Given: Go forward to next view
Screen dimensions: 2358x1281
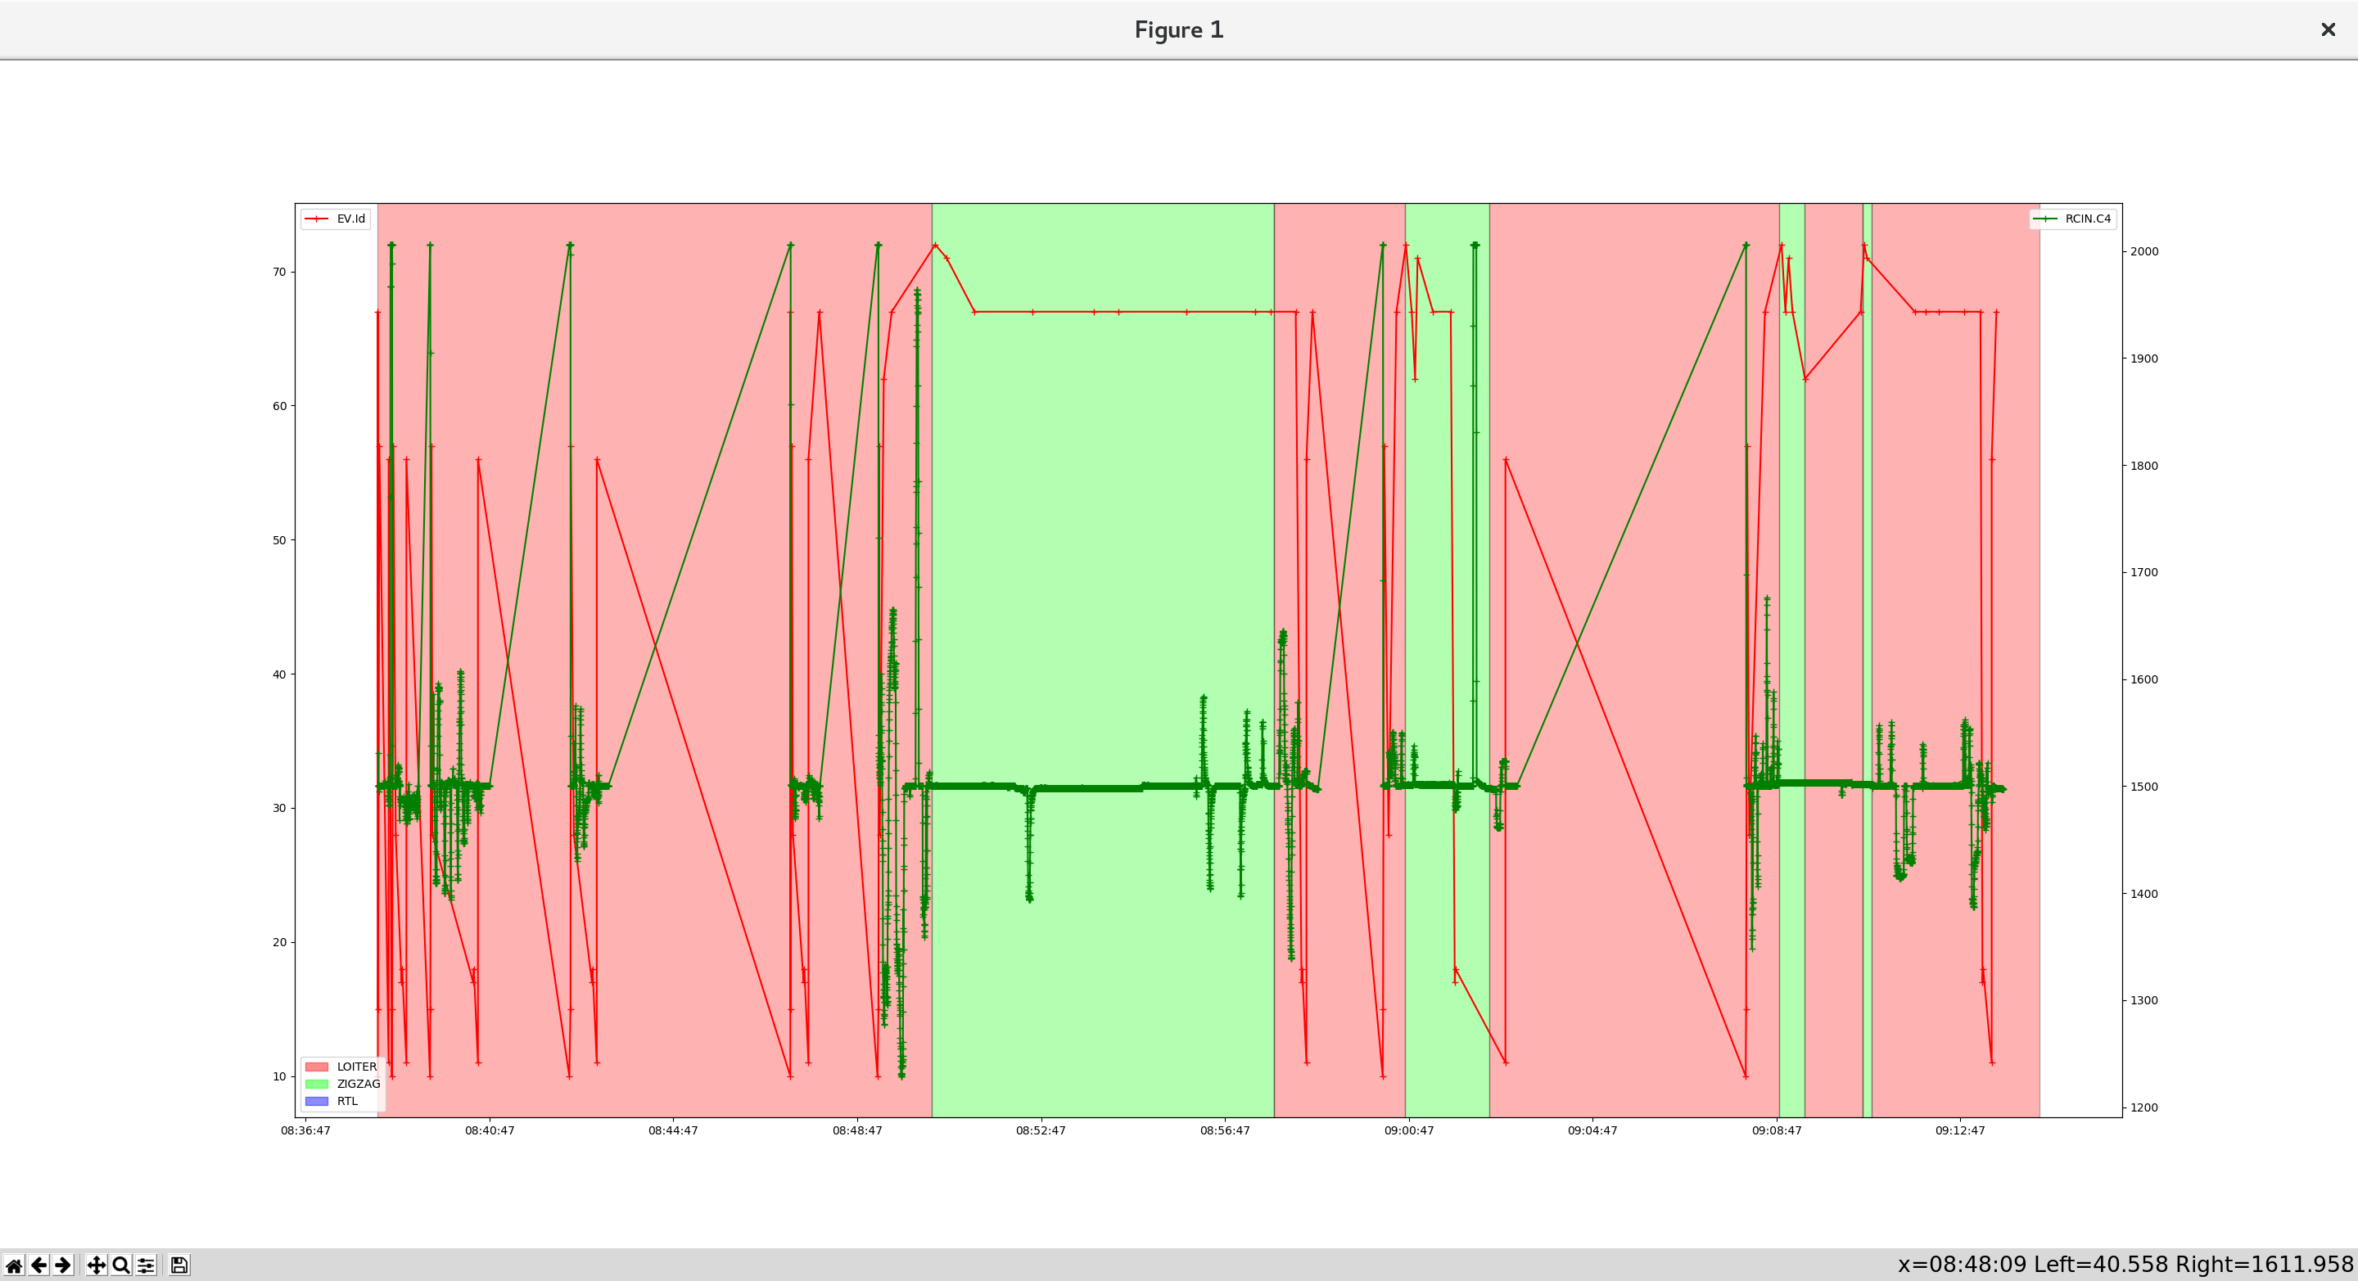Looking at the screenshot, I should (x=63, y=1265).
